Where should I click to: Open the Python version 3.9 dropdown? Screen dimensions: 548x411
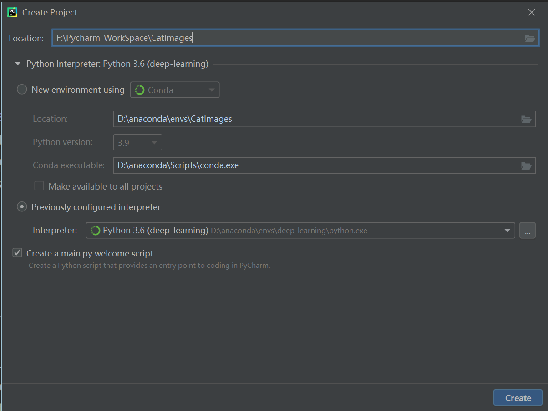pos(137,142)
